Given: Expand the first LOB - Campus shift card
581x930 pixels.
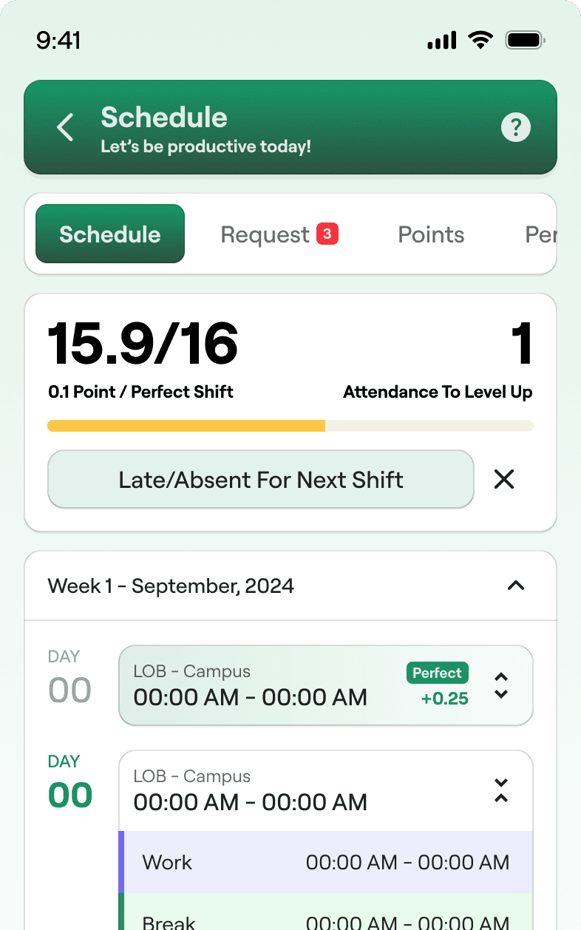Looking at the screenshot, I should click(x=501, y=685).
